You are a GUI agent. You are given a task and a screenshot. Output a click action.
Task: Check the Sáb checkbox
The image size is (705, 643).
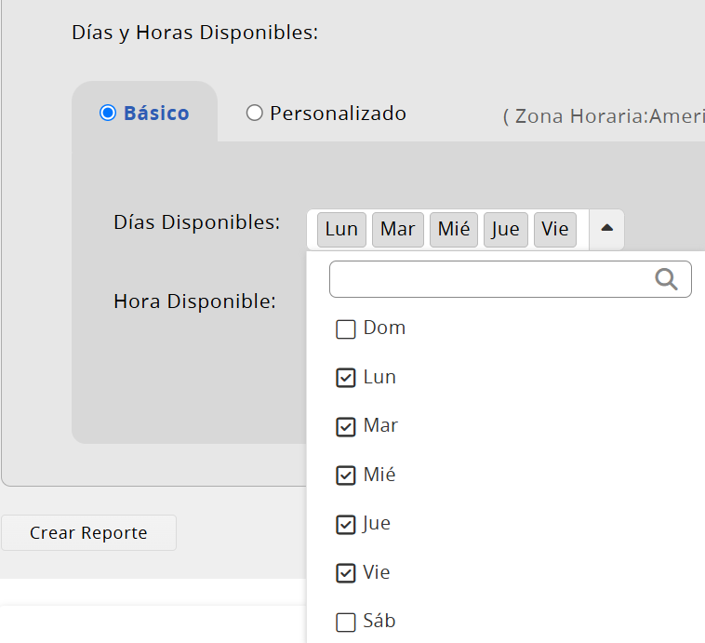346,623
